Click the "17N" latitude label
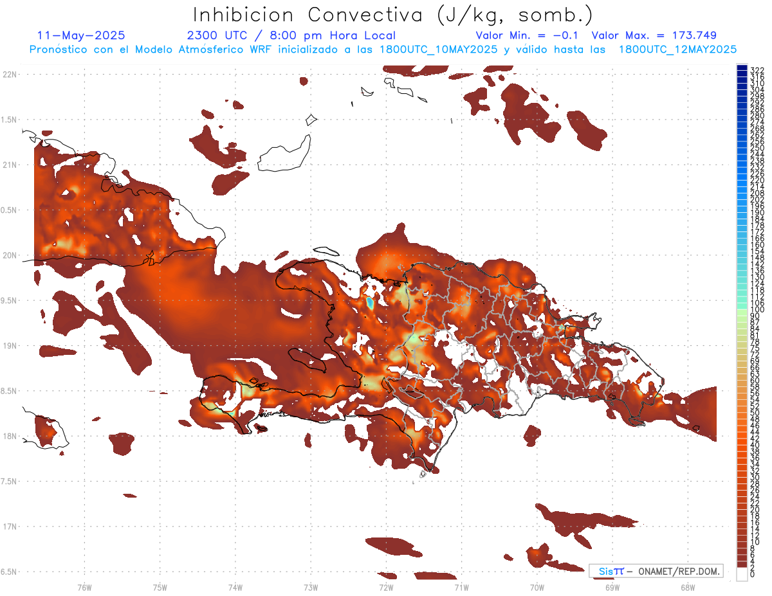 click(x=10, y=527)
